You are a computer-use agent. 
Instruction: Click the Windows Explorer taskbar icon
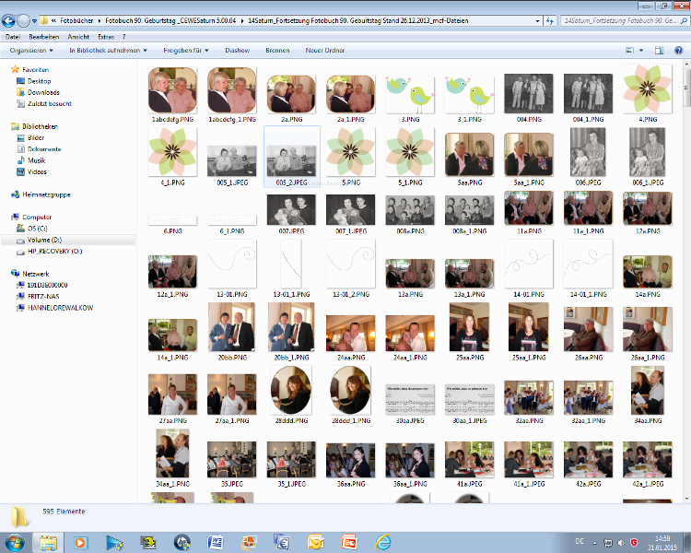coord(49,543)
